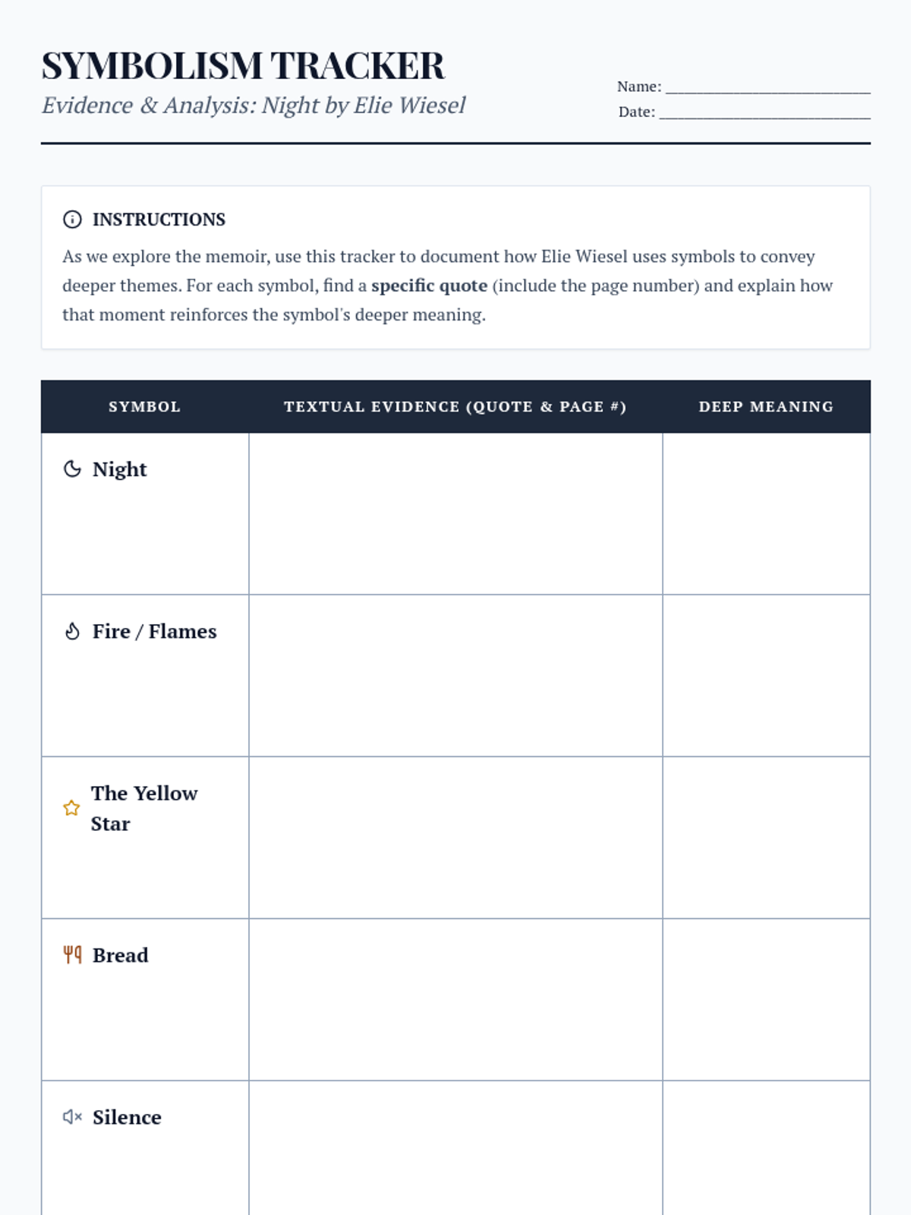The image size is (911, 1215).
Task: Click the Symbol column header
Action: coord(144,406)
